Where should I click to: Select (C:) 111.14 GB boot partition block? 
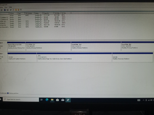74,57
